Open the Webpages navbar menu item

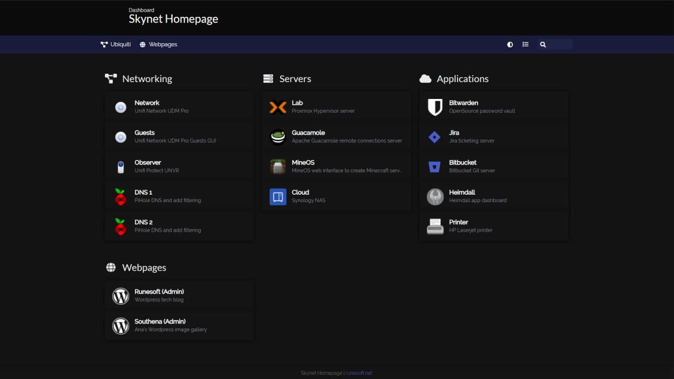tap(158, 45)
